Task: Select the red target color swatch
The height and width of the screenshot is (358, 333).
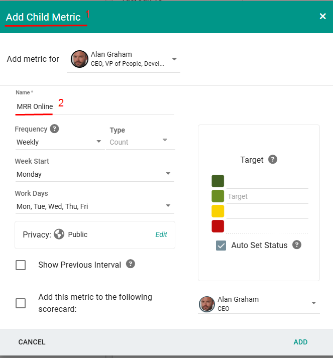Action: pos(217,226)
